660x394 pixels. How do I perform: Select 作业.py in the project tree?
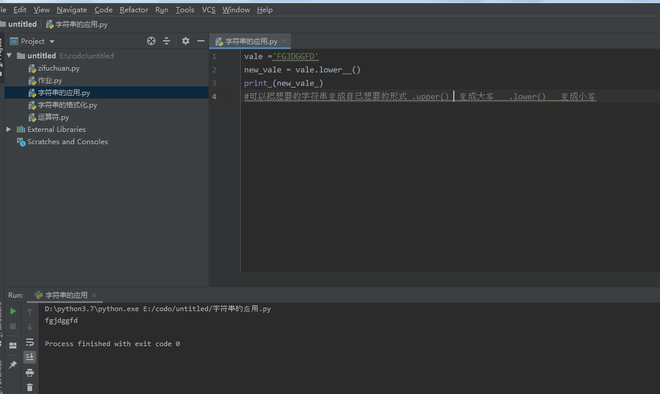[x=50, y=81]
